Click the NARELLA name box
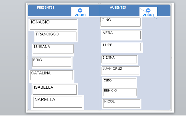Viewport: 186px width, 116px height. click(58, 102)
